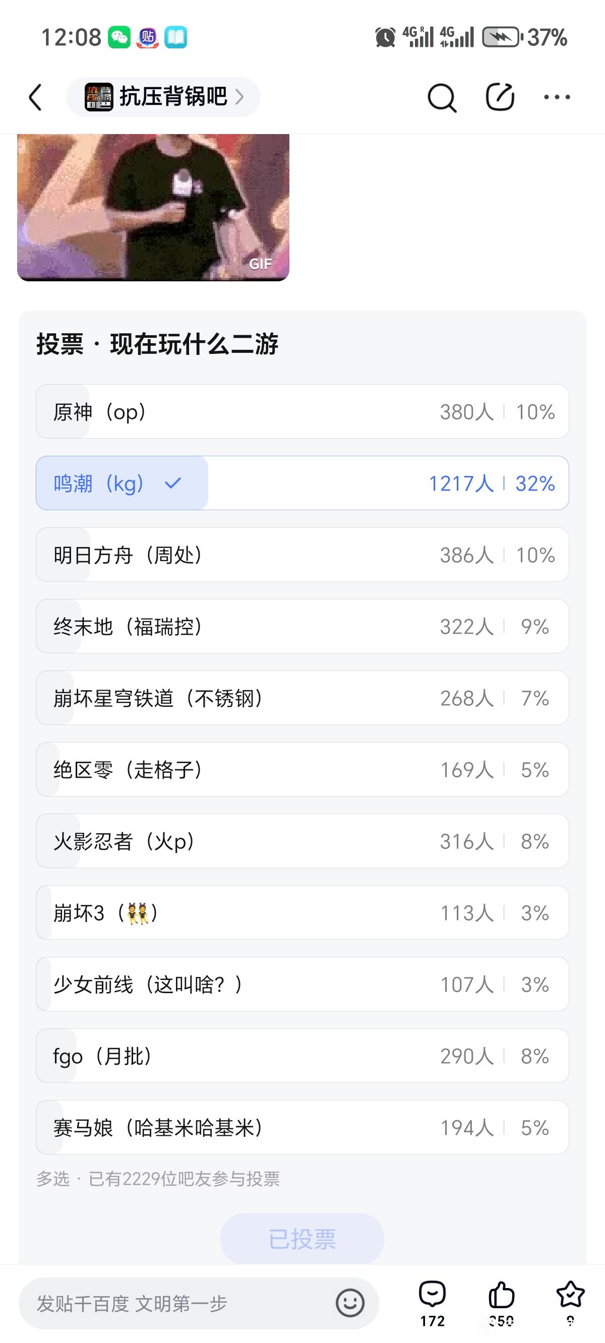The height and width of the screenshot is (1343, 605).
Task: Tap the thumbs-up like icon
Action: point(501,1296)
